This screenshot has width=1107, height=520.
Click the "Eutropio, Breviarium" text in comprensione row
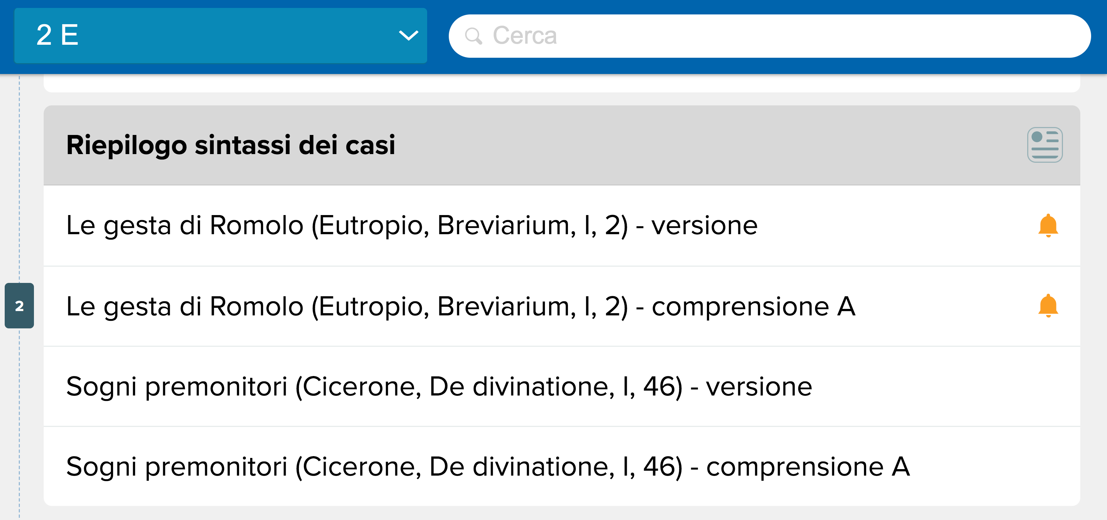445,307
